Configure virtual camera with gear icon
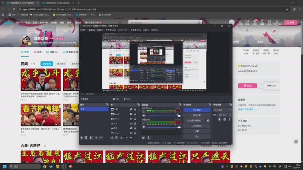The width and height of the screenshot is (303, 170). pyautogui.click(x=208, y=121)
